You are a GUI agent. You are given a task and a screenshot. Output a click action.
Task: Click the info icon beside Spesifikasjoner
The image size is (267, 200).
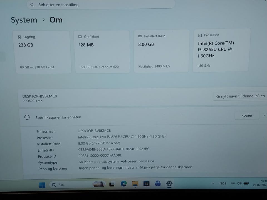[x=27, y=117]
